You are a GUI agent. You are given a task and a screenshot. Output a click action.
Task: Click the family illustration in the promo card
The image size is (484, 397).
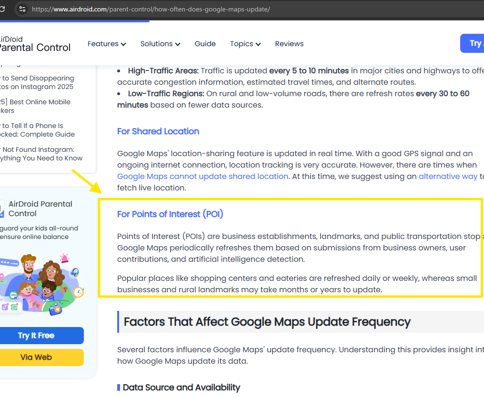tap(41, 284)
